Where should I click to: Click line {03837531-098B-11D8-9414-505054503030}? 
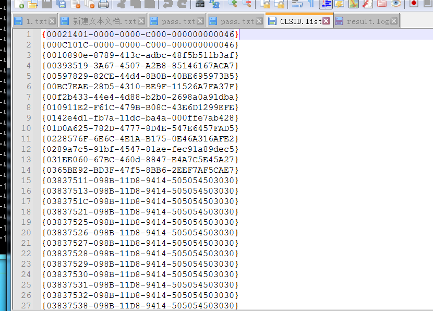coord(140,285)
